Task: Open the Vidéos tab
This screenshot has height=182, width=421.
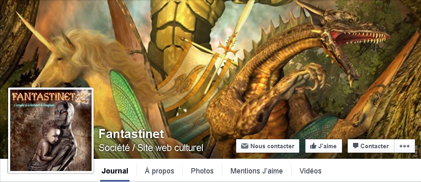Action: click(310, 171)
